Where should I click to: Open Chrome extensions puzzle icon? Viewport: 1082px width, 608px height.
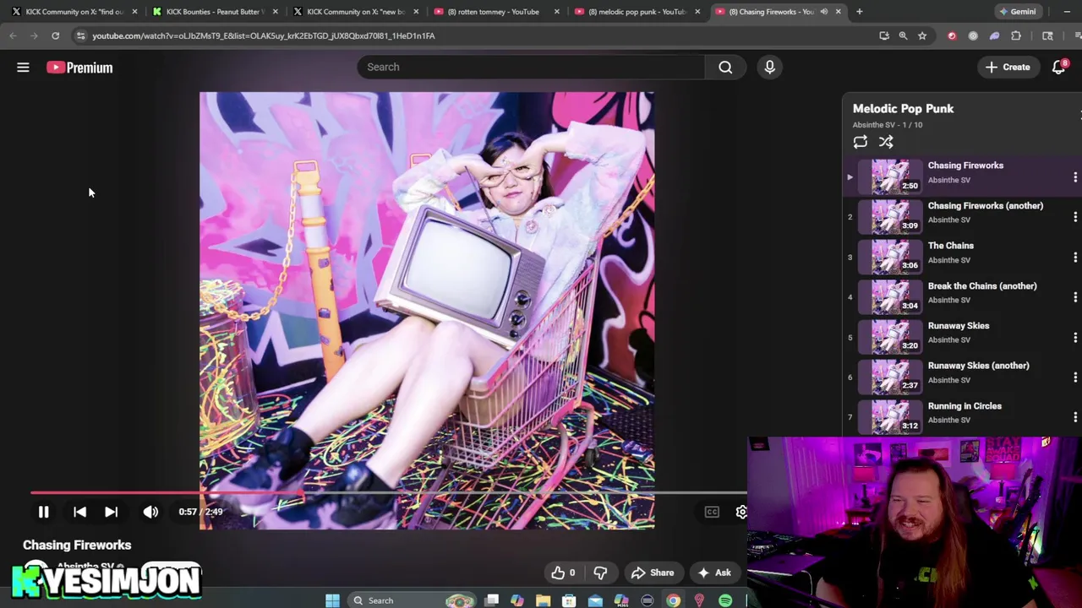point(1016,35)
